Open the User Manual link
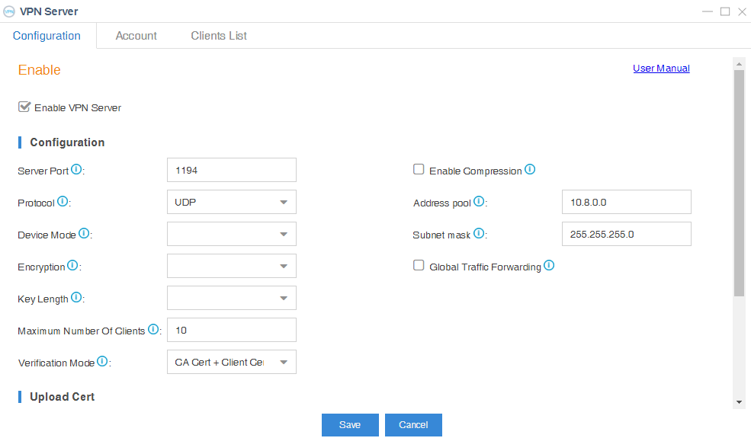The width and height of the screenshot is (751, 438). point(661,69)
